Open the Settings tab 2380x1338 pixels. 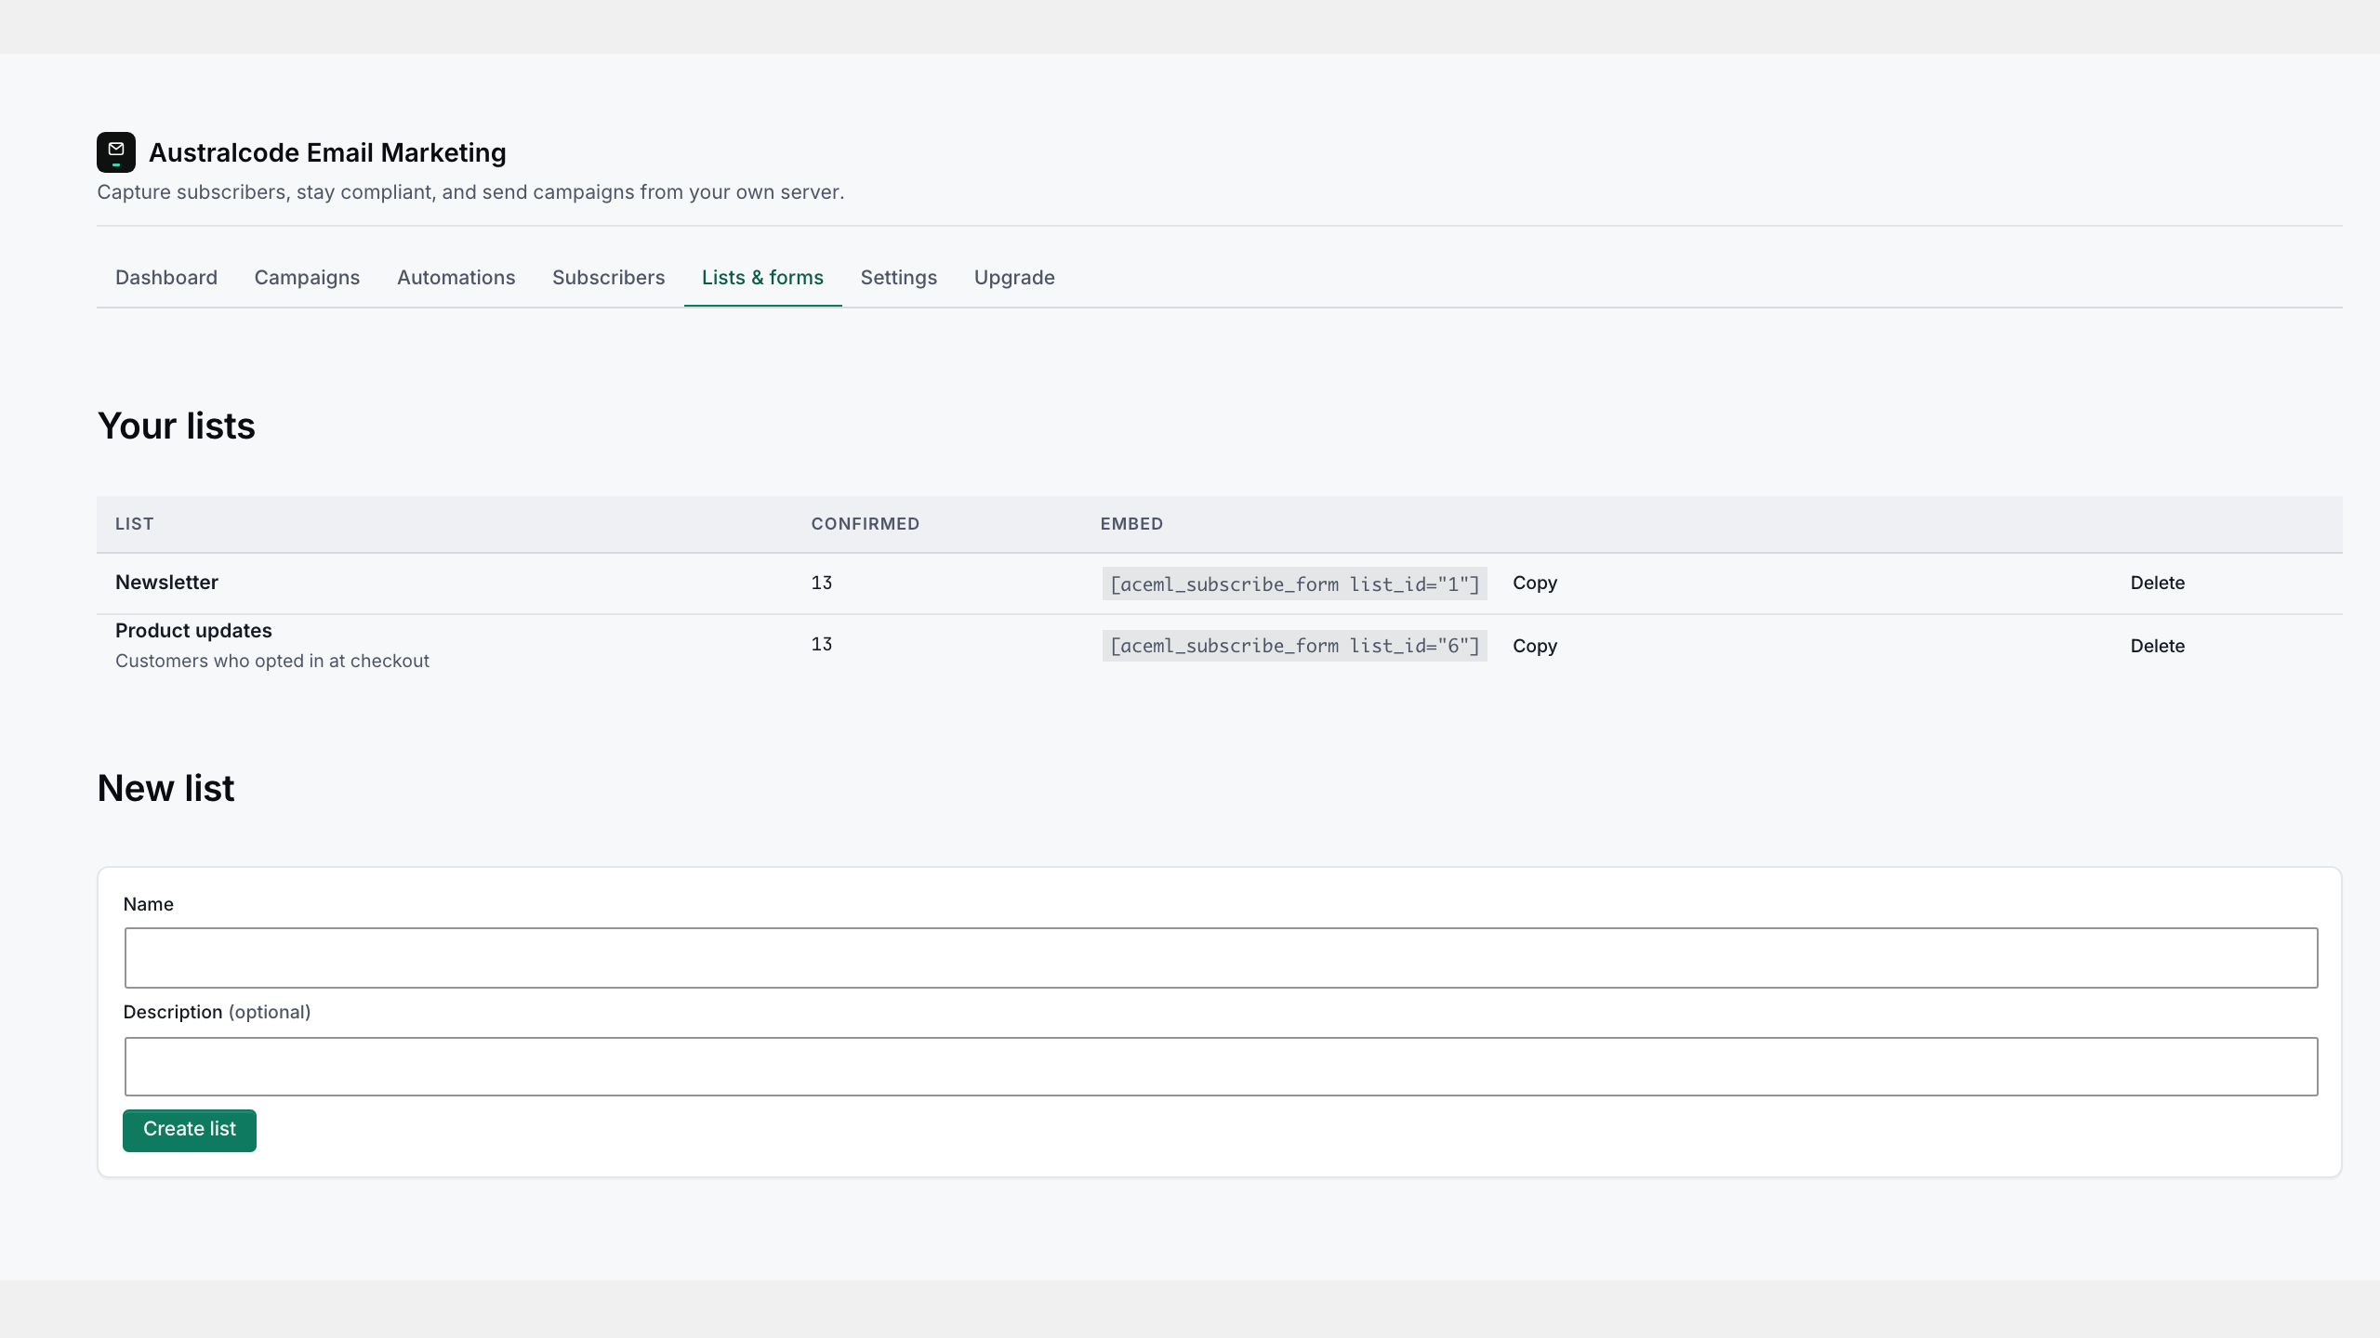898,278
